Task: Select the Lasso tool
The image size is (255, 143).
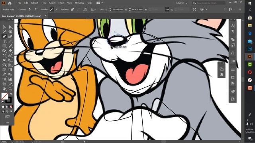Action: (10, 32)
